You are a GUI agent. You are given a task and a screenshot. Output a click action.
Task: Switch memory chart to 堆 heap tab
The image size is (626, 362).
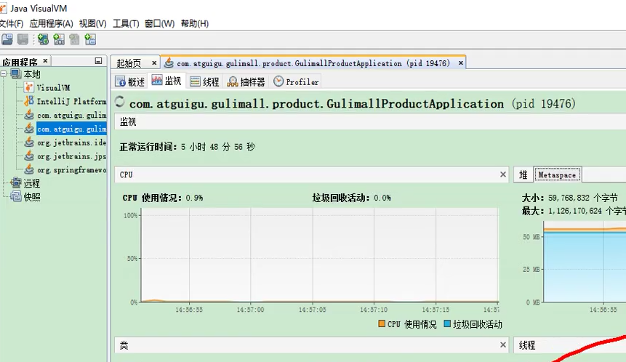[x=523, y=174]
